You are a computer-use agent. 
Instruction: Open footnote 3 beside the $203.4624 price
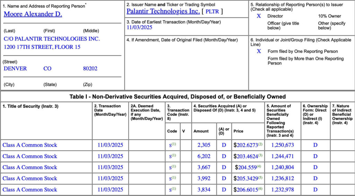(260, 155)
